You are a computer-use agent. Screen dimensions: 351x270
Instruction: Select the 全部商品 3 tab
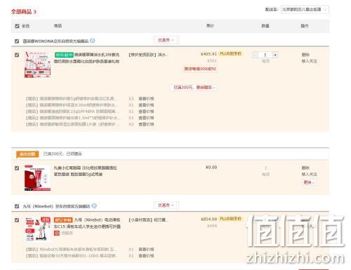24,12
